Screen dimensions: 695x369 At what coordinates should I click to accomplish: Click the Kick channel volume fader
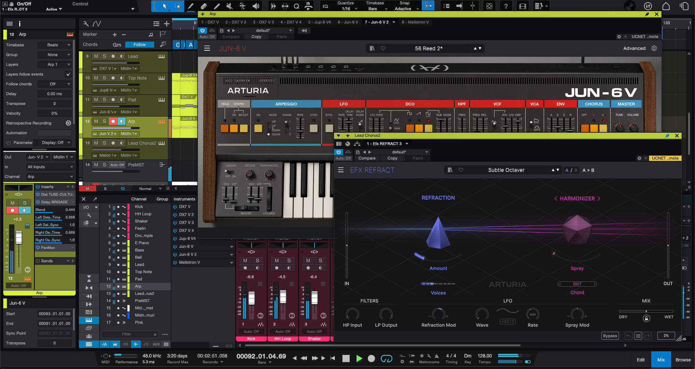[x=251, y=298]
